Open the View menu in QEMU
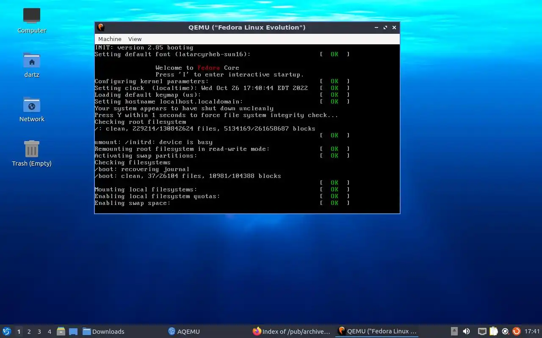542x338 pixels. click(135, 39)
